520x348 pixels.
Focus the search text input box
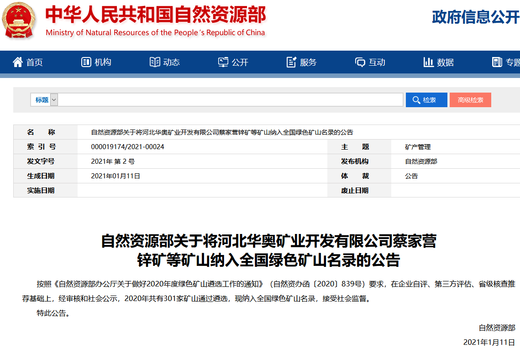click(231, 100)
